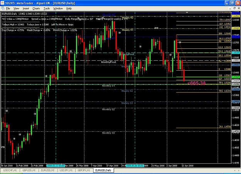Click the blue 1.5502 price label
Image resolution: width=241 pixels, height=174 pixels.
[x=236, y=65]
